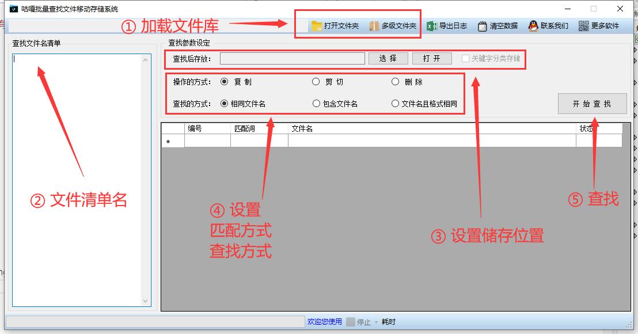
Task: Close the application window
Action: tap(620, 9)
